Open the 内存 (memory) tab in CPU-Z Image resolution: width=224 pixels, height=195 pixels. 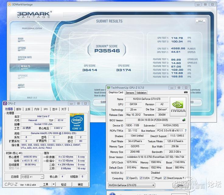pos(37,109)
